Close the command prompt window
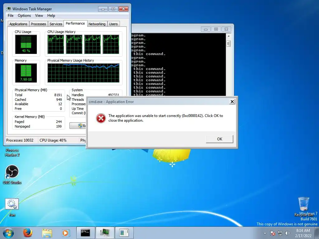 pyautogui.click(x=226, y=29)
